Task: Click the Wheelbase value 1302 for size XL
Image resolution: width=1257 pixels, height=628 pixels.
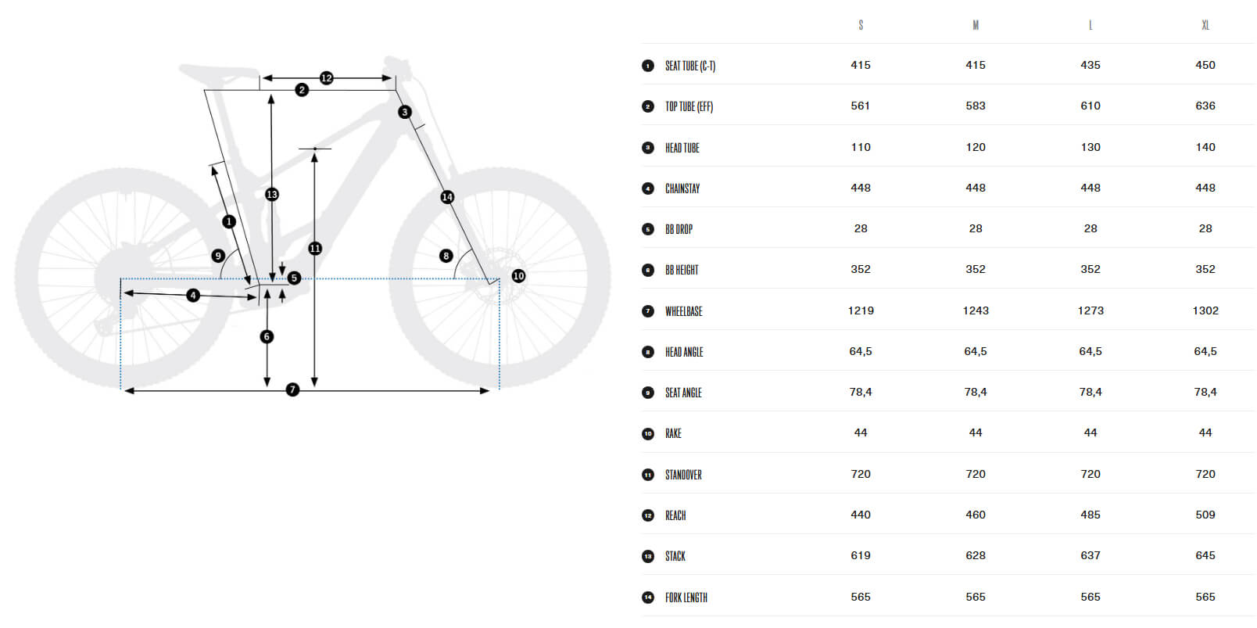Action: [x=1205, y=310]
